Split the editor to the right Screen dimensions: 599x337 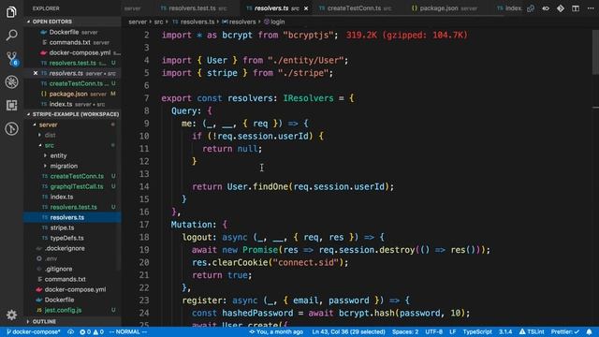(x=576, y=8)
